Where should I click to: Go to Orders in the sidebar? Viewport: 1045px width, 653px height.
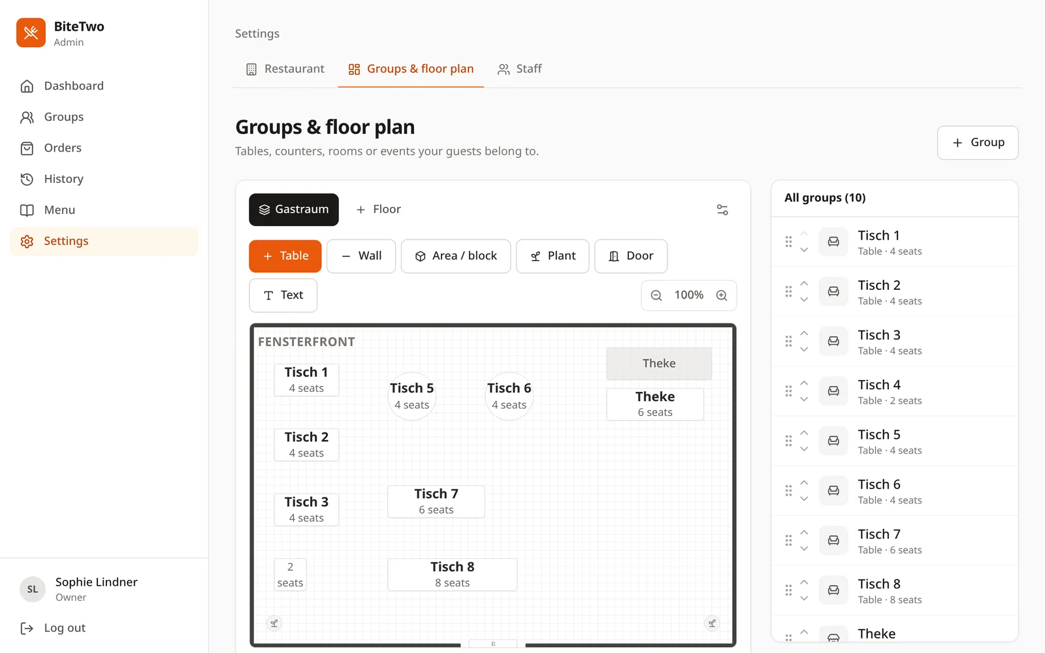(x=104, y=148)
